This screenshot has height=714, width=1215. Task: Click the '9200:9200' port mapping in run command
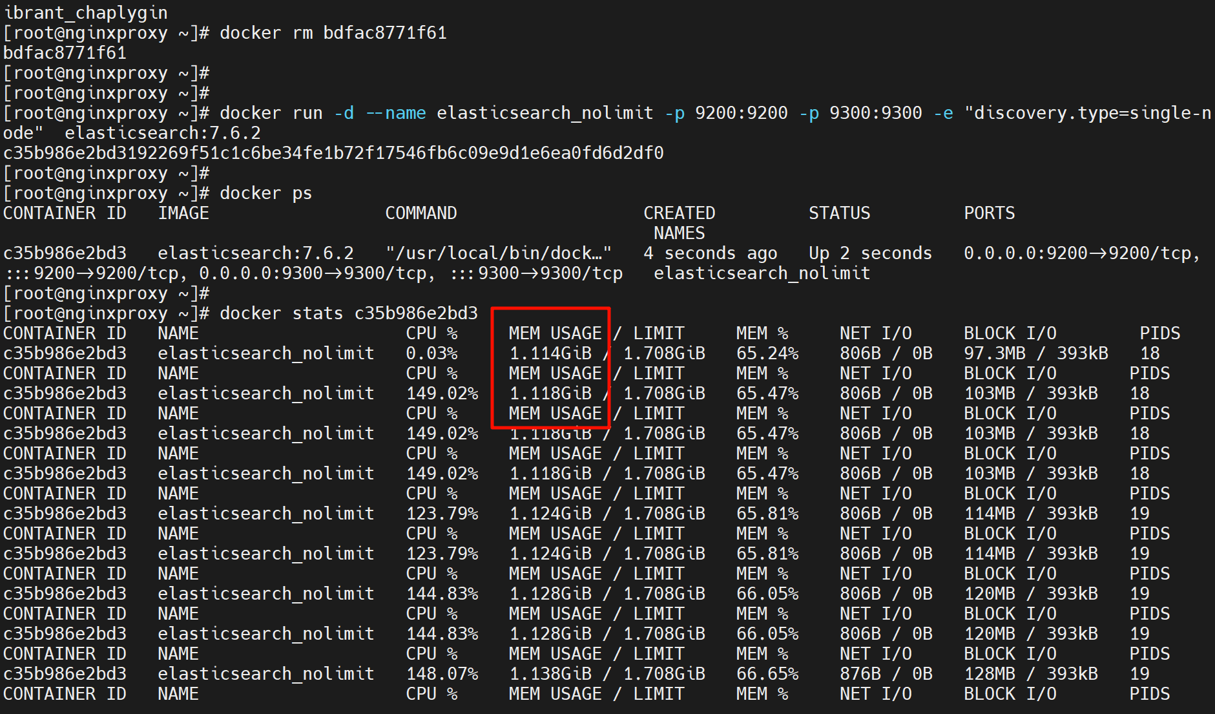[741, 113]
